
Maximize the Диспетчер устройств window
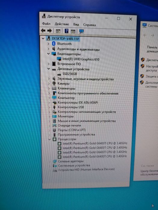tap(118, 19)
